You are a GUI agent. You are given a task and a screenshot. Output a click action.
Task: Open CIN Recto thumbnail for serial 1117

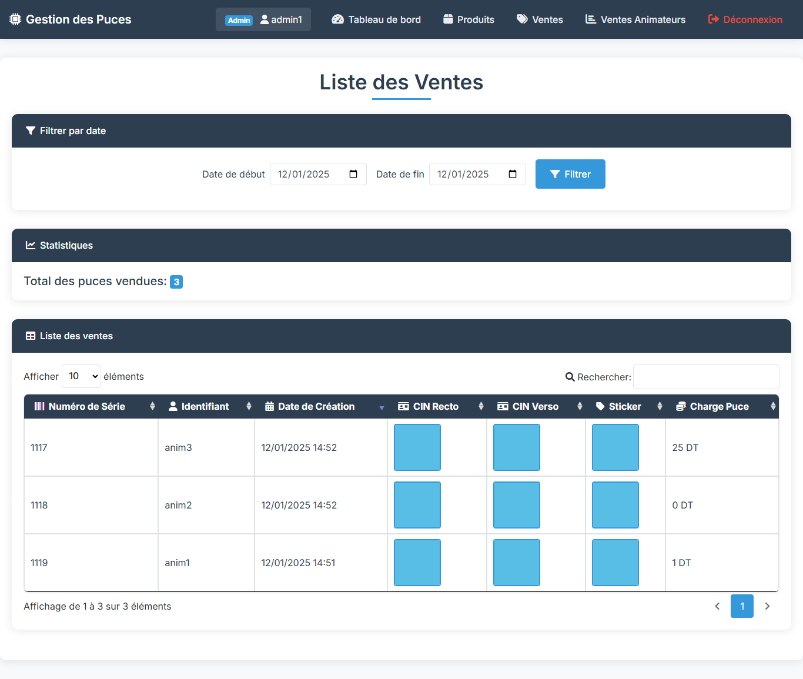coord(417,447)
